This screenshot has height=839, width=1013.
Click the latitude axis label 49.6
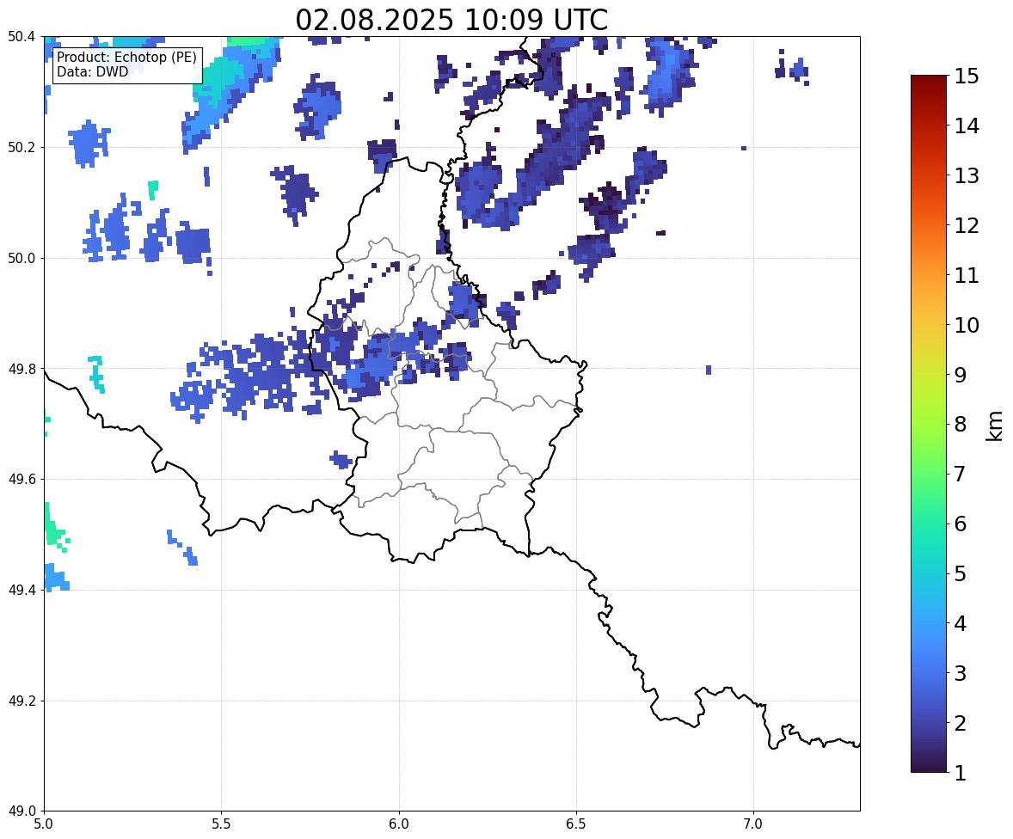21,479
